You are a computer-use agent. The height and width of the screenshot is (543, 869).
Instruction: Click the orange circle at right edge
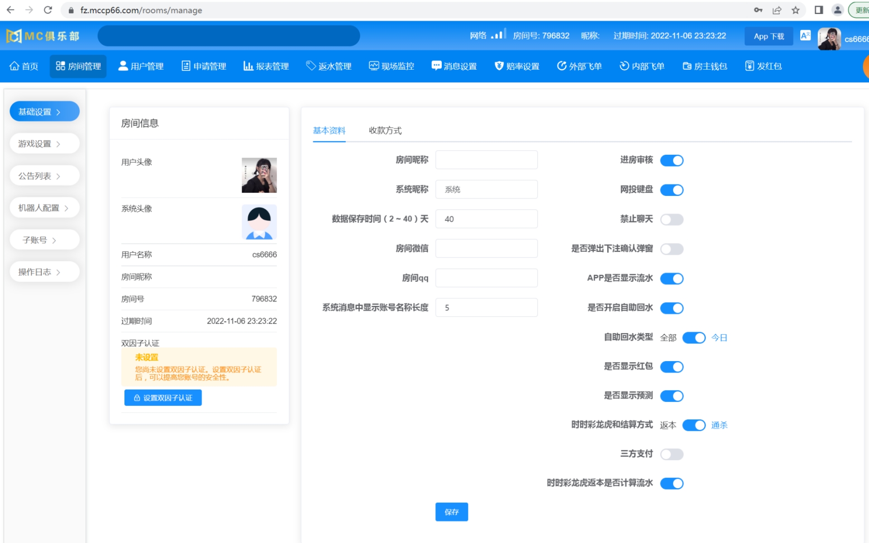tap(866, 67)
